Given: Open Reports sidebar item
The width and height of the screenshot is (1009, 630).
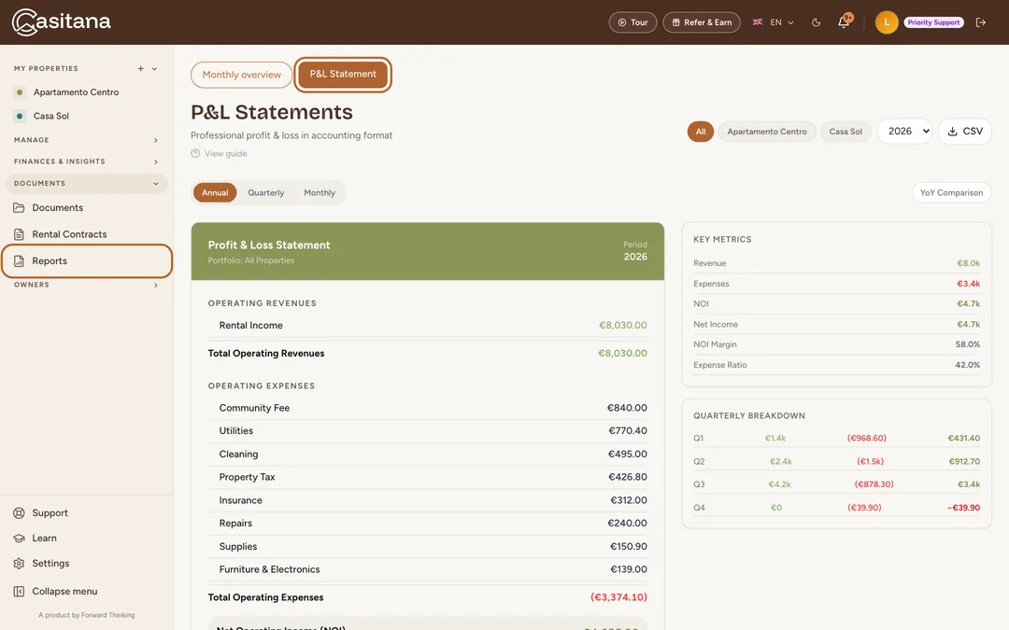Looking at the screenshot, I should [x=87, y=261].
